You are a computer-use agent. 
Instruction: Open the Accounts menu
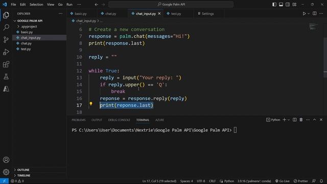[6, 160]
